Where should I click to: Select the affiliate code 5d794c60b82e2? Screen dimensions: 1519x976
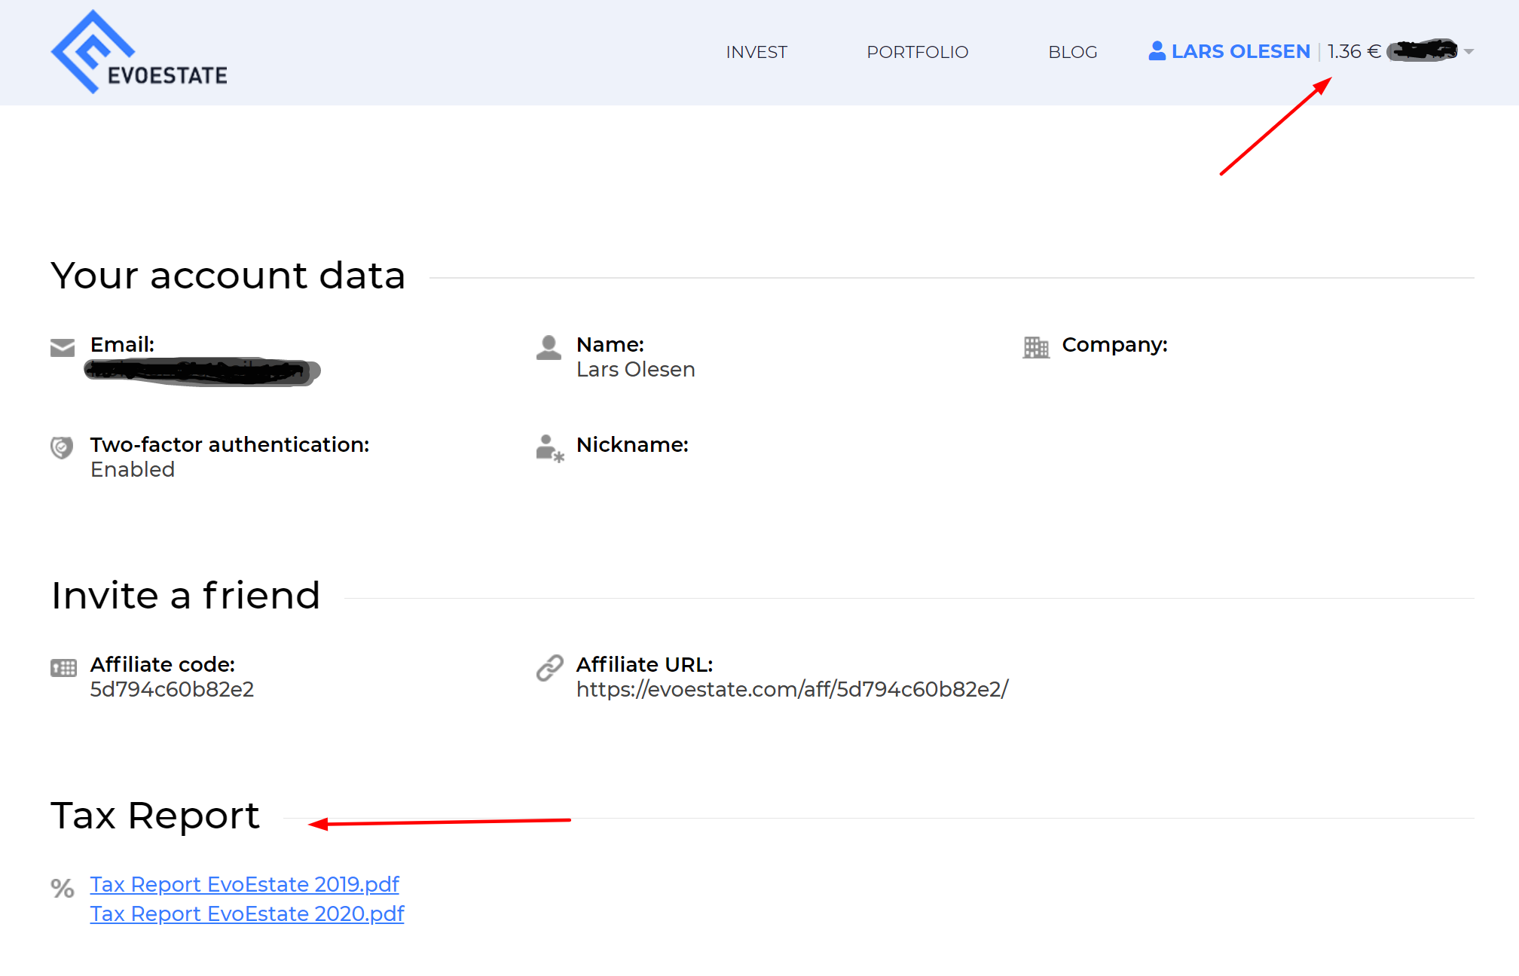pos(172,689)
